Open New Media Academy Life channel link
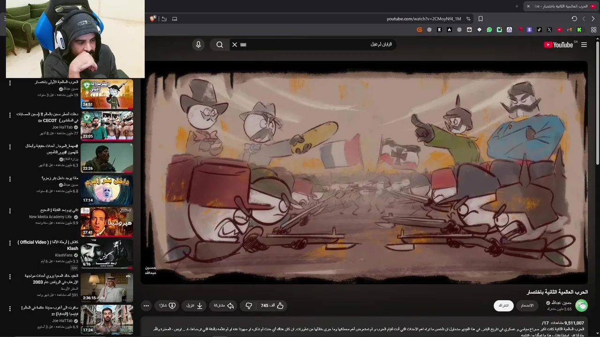The width and height of the screenshot is (600, 337). (x=50, y=217)
